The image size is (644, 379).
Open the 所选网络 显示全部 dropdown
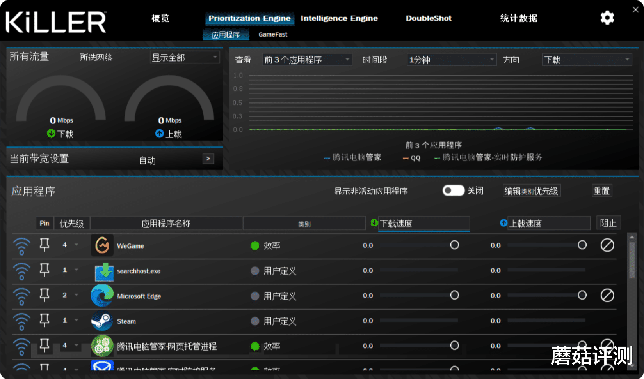point(185,58)
